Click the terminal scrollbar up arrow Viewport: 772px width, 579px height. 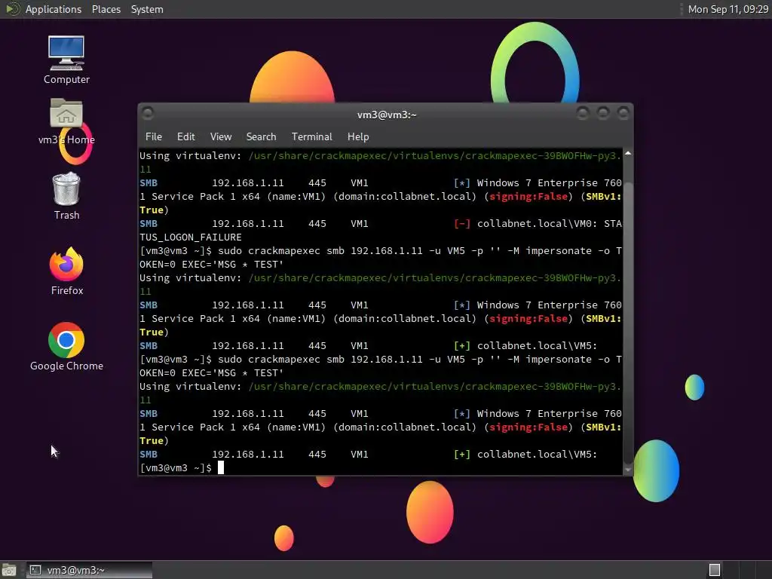pos(628,154)
